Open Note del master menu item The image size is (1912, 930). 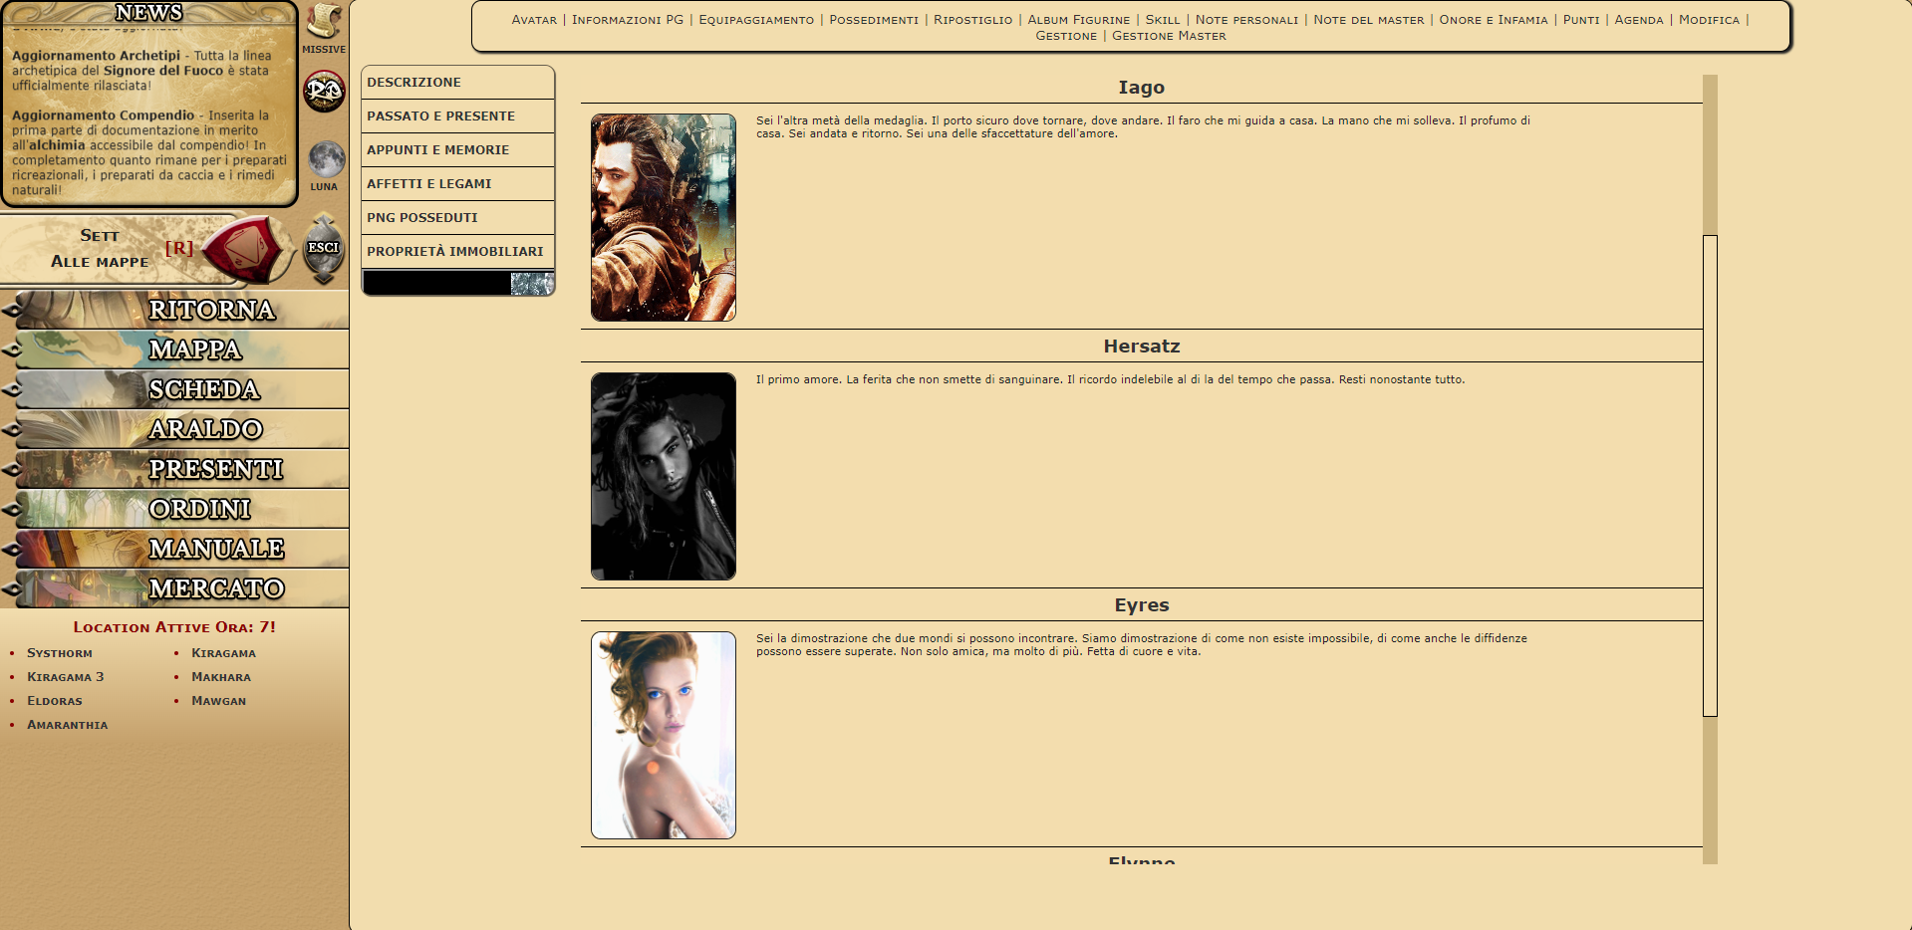pos(1369,20)
